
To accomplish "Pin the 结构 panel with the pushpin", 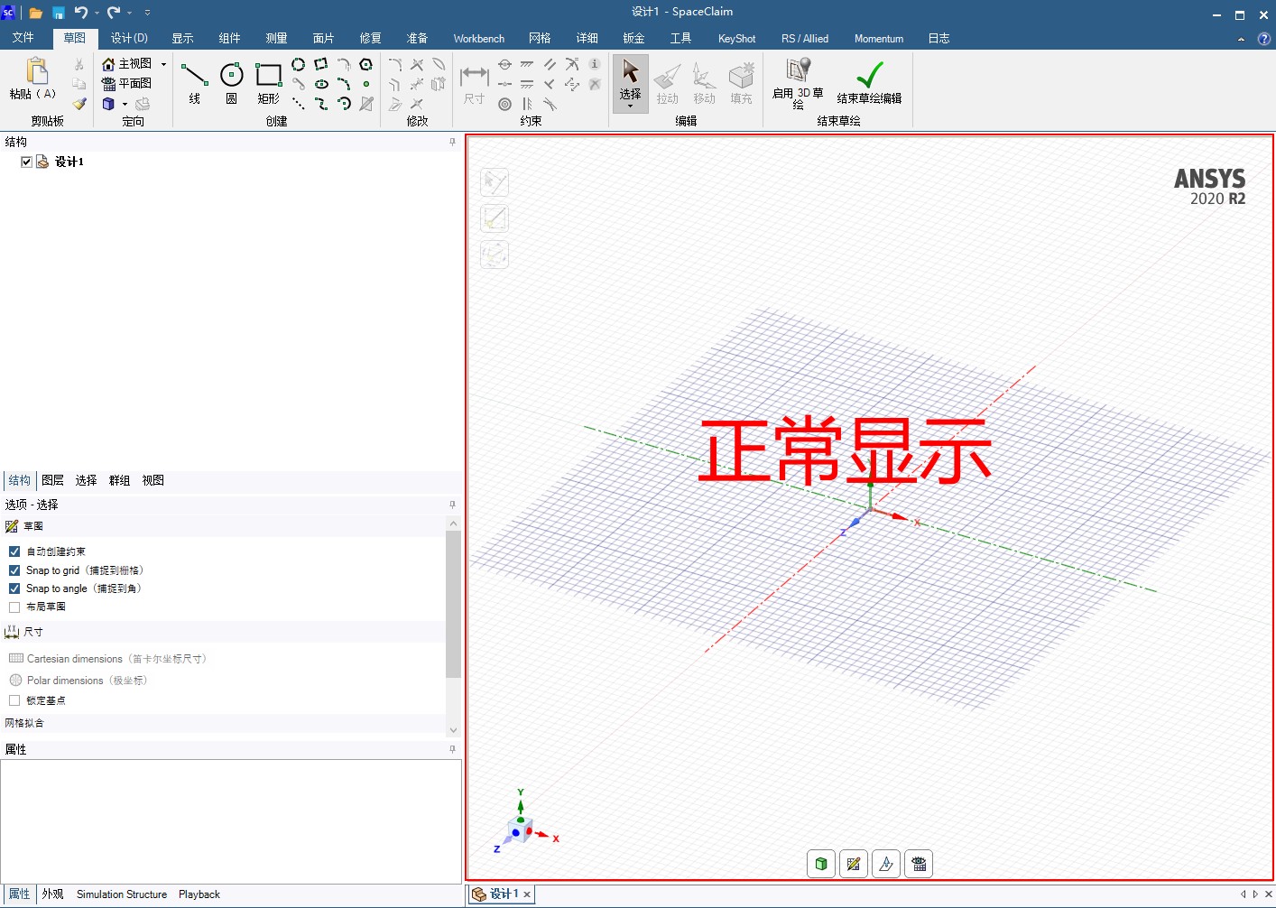I will (x=452, y=142).
